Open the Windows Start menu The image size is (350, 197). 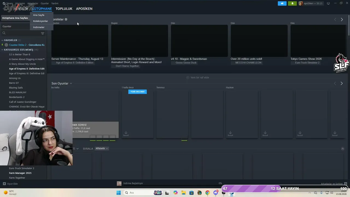[118, 193]
